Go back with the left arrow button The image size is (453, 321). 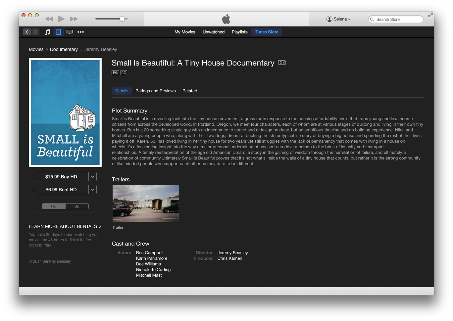(x=27, y=32)
